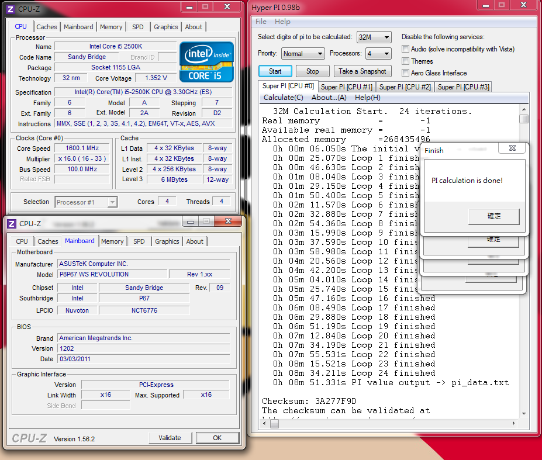The height and width of the screenshot is (460, 542).
Task: Click the motherboard Model field P8P67 WS REVOLUTION
Action: [113, 274]
